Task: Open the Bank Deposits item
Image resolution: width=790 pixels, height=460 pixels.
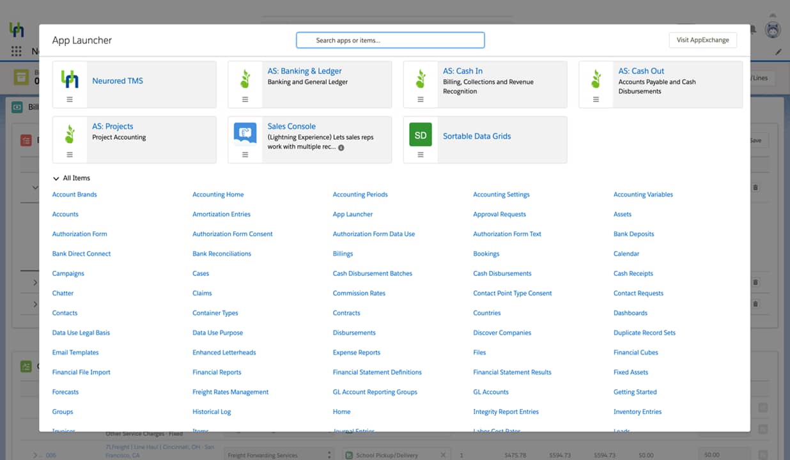Action: click(x=633, y=234)
